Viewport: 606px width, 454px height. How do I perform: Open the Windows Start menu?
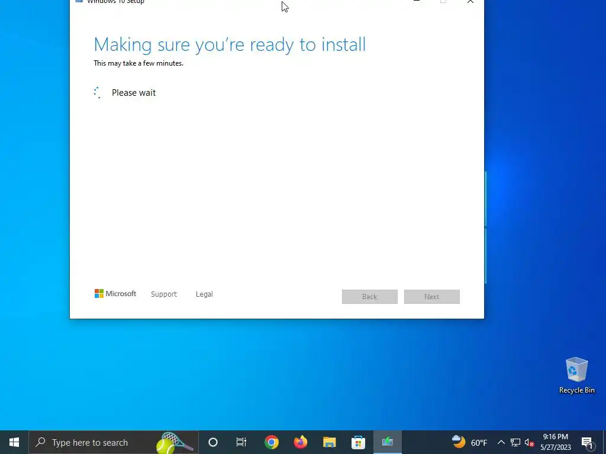14,442
